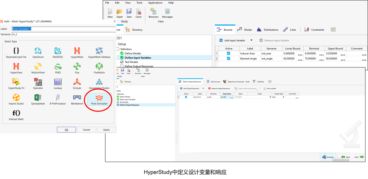Open the Add Input Variable dropdown arrow

coord(251,41)
